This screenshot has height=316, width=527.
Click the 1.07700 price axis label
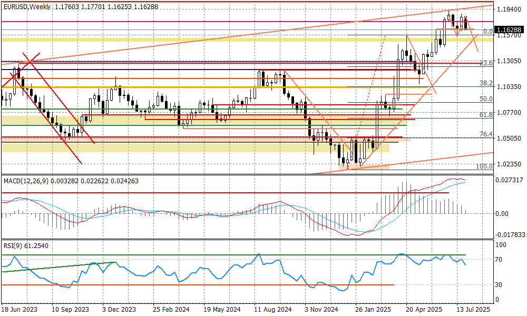pos(509,113)
